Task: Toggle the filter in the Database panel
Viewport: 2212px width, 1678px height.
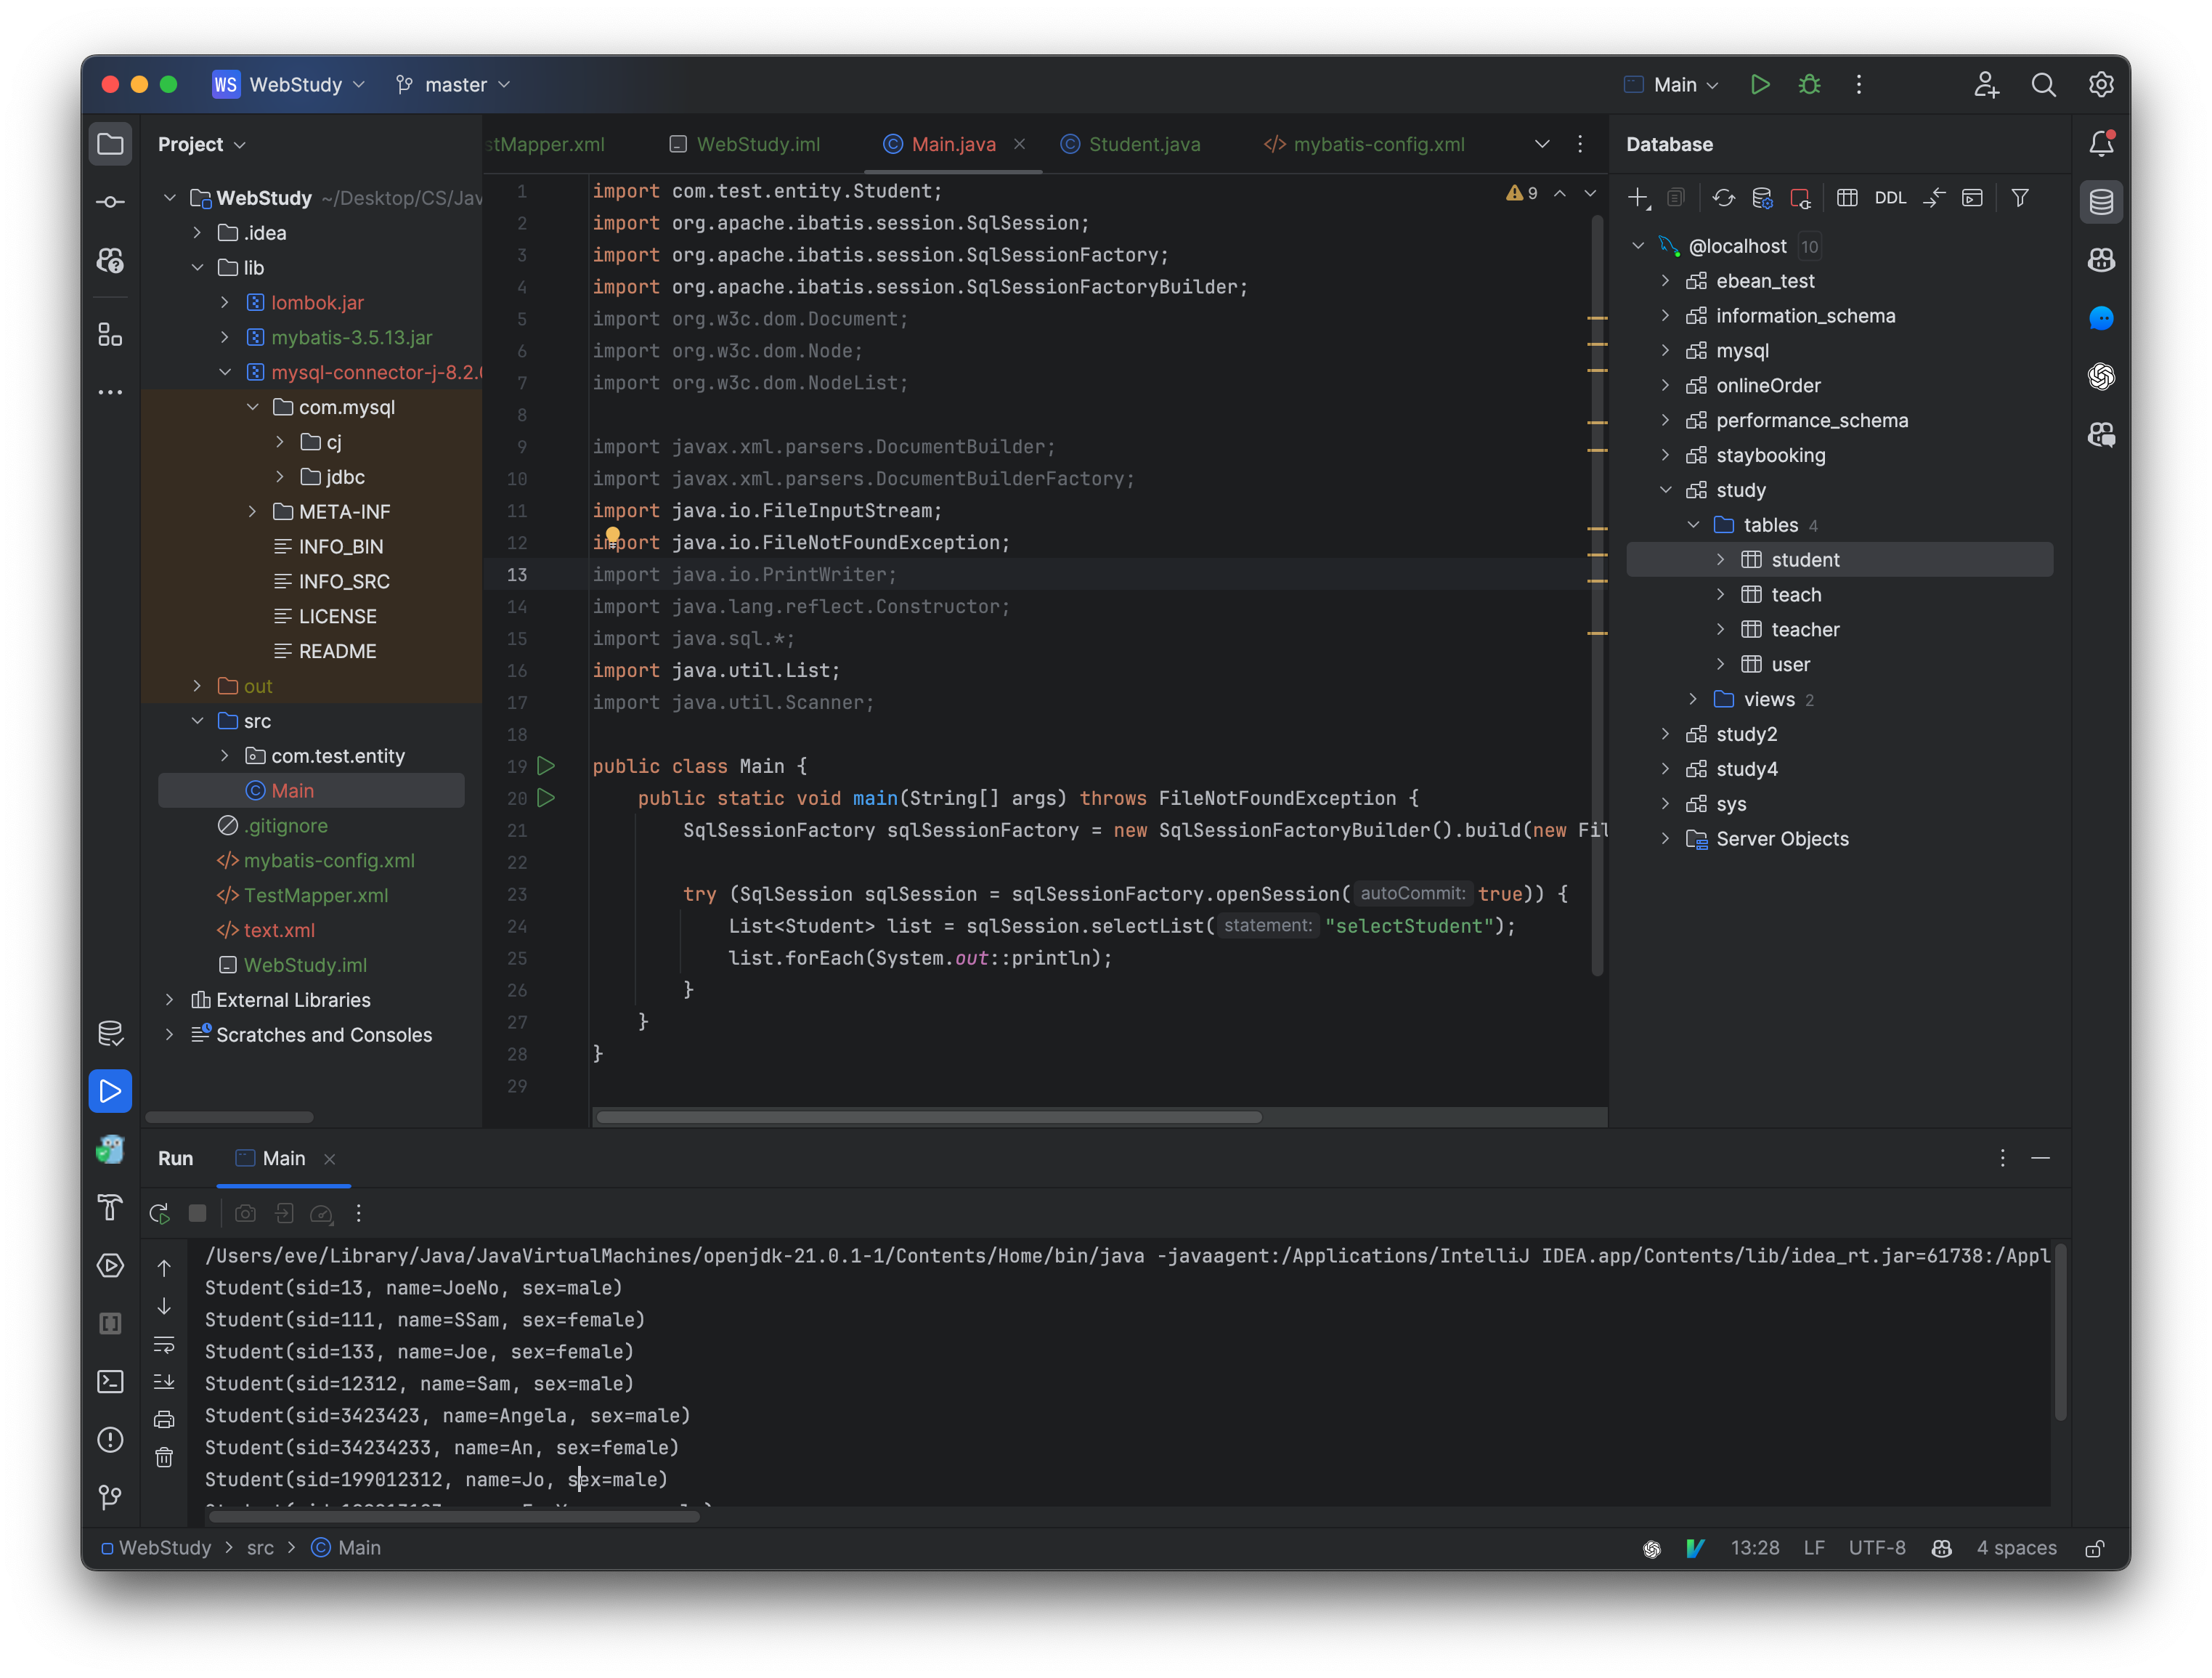Action: click(x=2020, y=197)
